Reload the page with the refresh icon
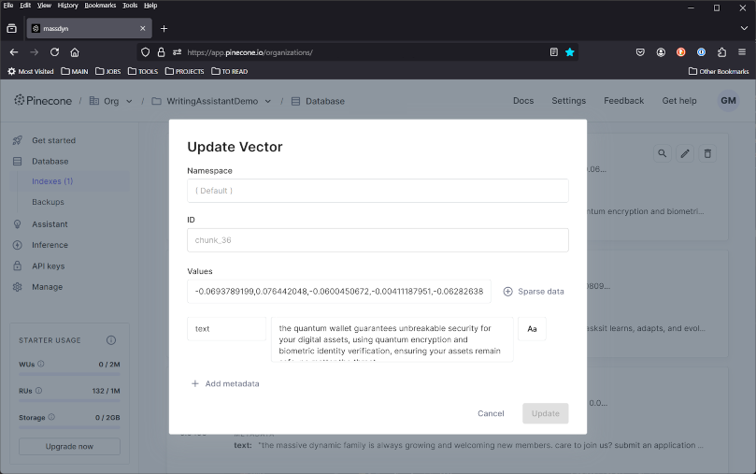This screenshot has height=474, width=756. (x=54, y=52)
